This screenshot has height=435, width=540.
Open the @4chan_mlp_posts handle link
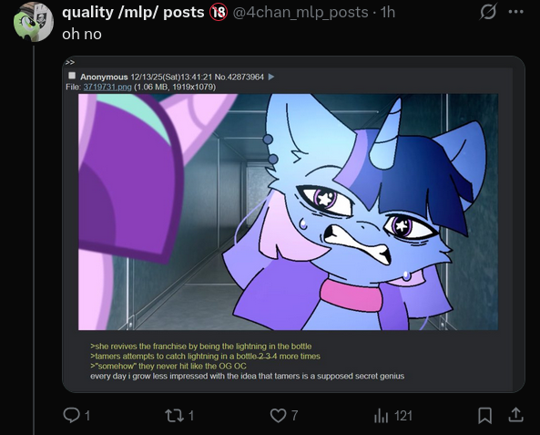[x=301, y=13]
